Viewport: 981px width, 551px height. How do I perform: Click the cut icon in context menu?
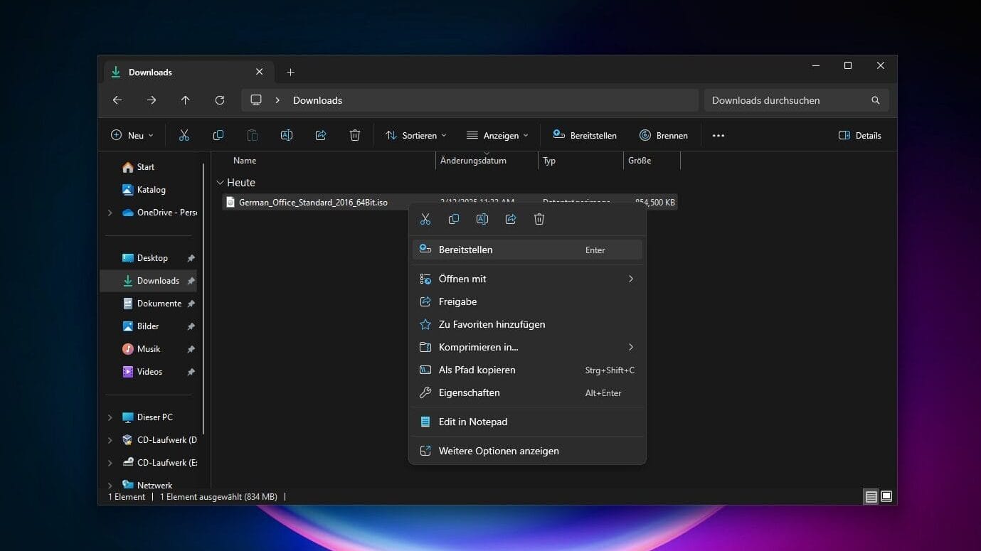(x=425, y=219)
